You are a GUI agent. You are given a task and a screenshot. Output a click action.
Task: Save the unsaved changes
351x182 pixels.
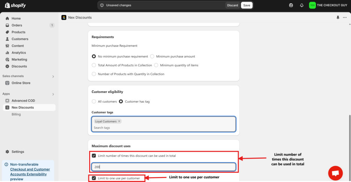(x=247, y=5)
